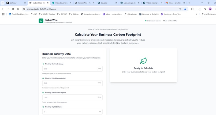This screenshot has width=216, height=115.
Task: Click the Ready to Calculate heading
Action: 143,68
